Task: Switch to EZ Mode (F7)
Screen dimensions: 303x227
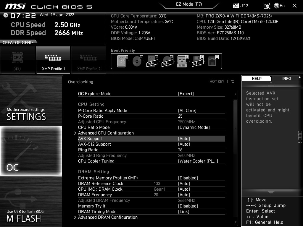Action: pyautogui.click(x=189, y=4)
